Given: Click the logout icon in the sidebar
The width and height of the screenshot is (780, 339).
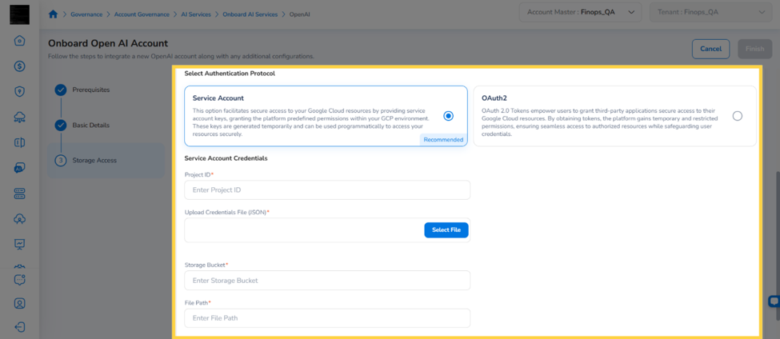Looking at the screenshot, I should pyautogui.click(x=20, y=327).
